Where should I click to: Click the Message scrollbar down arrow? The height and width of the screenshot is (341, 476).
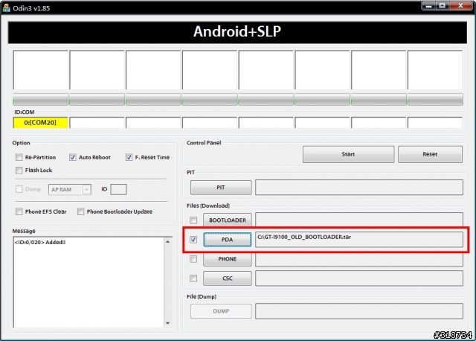click(168, 323)
